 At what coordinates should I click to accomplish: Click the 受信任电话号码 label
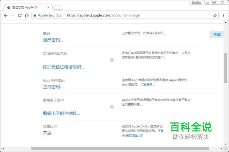coord(55,53)
